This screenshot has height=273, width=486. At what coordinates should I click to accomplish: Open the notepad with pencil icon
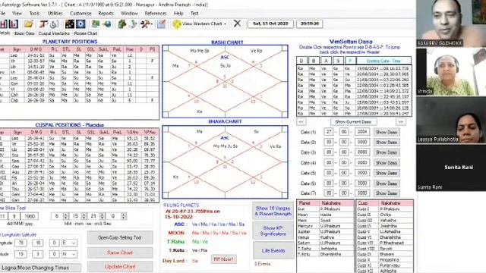(x=161, y=24)
